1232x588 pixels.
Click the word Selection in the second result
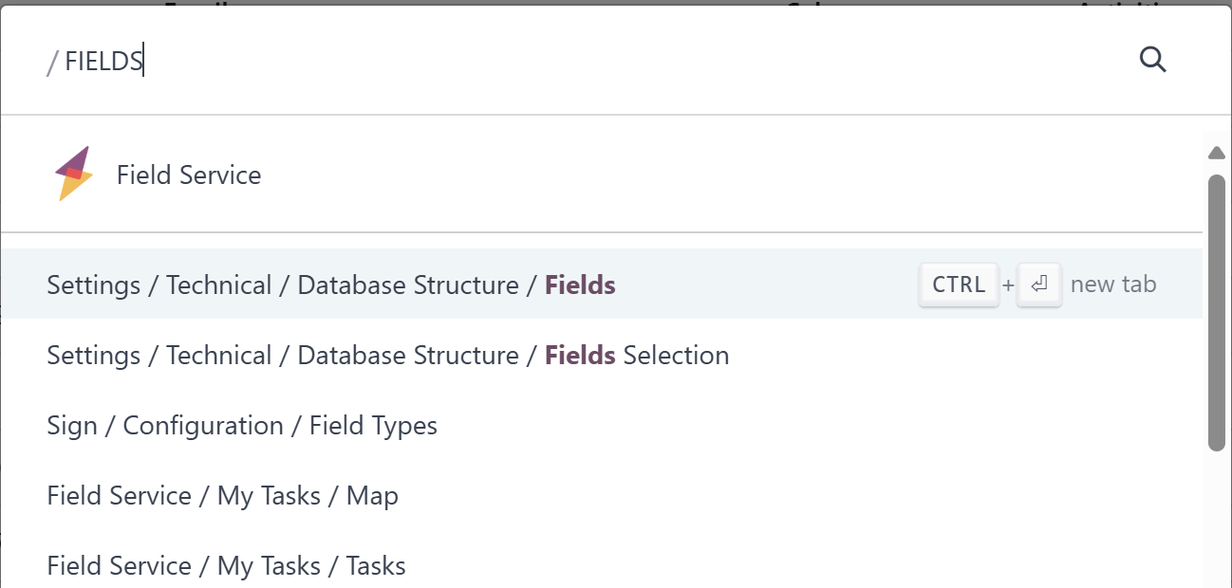(x=676, y=355)
